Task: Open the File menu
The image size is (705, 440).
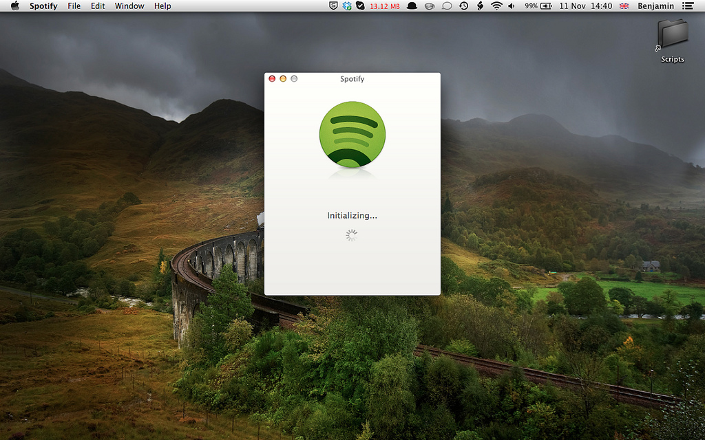Action: click(74, 5)
